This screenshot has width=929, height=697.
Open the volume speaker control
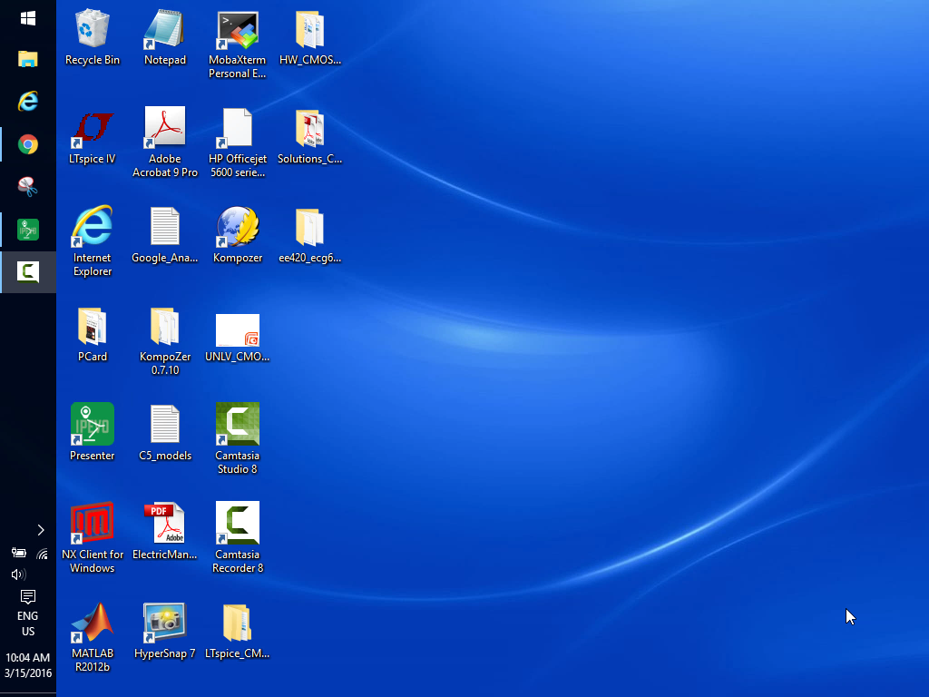click(17, 574)
